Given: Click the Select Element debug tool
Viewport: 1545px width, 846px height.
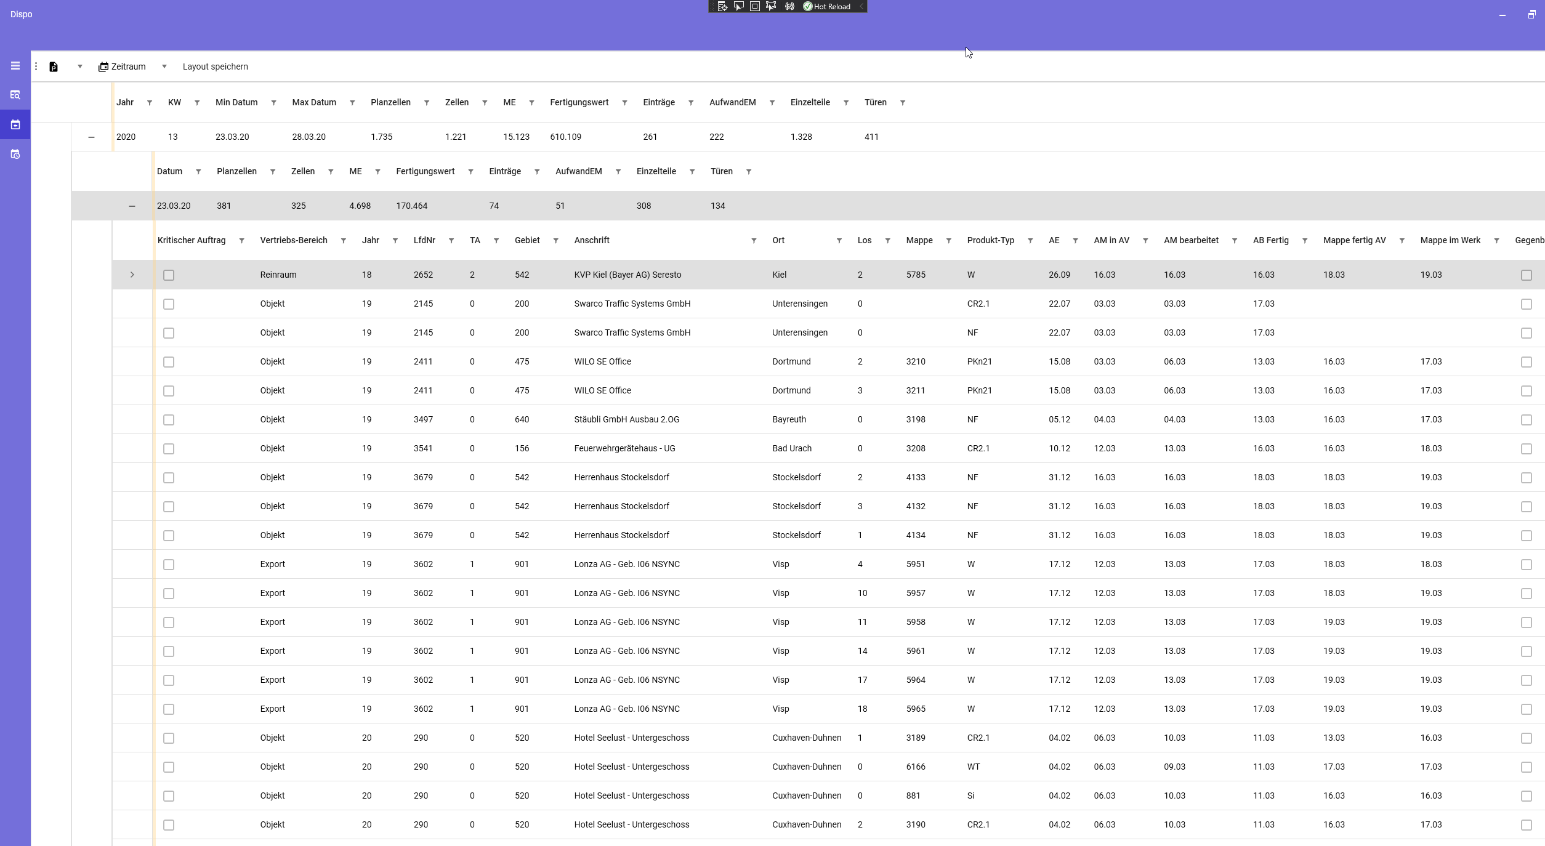Looking at the screenshot, I should click(x=738, y=6).
